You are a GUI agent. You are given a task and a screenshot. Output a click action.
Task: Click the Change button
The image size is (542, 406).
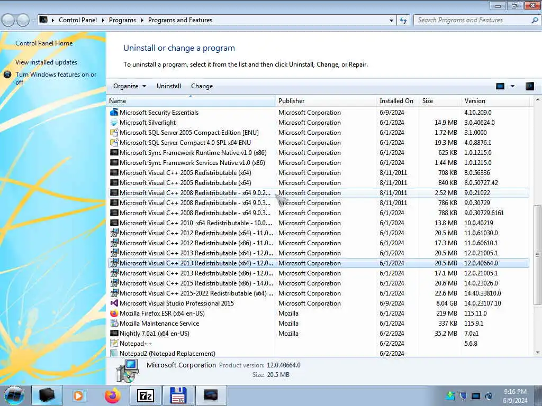tap(202, 86)
